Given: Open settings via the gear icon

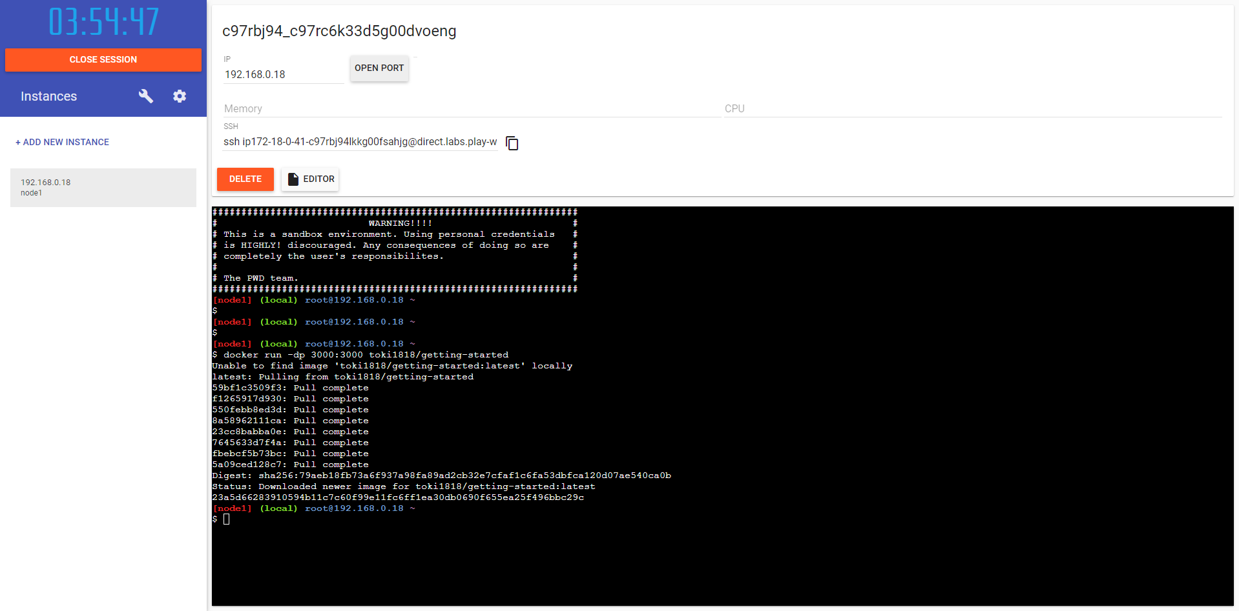Looking at the screenshot, I should 180,96.
